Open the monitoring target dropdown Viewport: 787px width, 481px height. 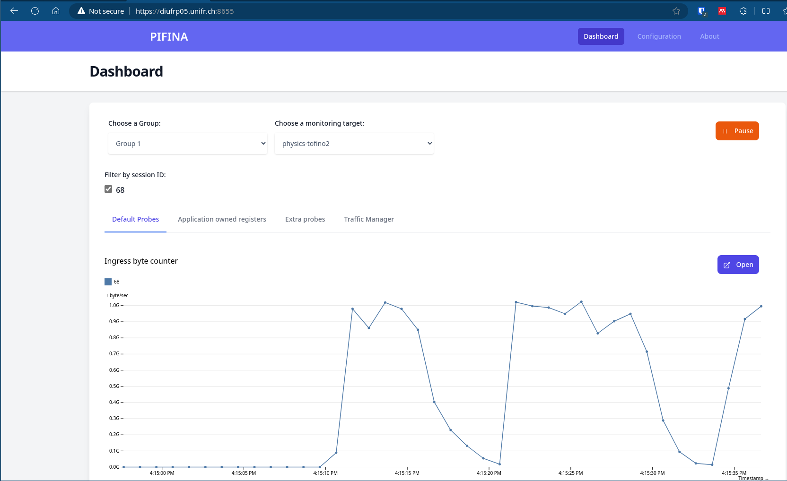click(x=354, y=144)
